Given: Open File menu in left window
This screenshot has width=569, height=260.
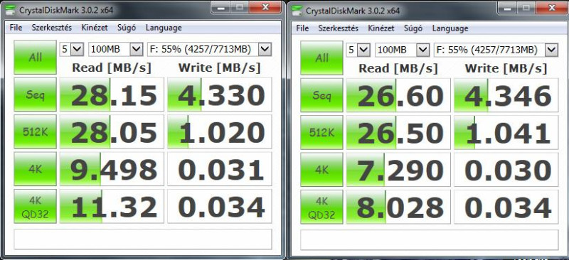Looking at the screenshot, I should tap(16, 28).
